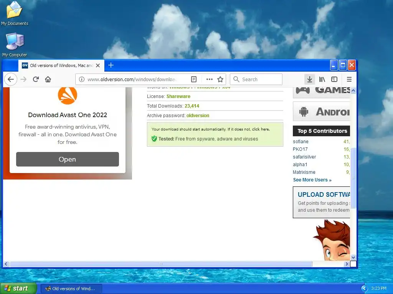Viewport: 393px width, 294px height.
Task: Follow the See More Users link
Action: click(x=312, y=180)
